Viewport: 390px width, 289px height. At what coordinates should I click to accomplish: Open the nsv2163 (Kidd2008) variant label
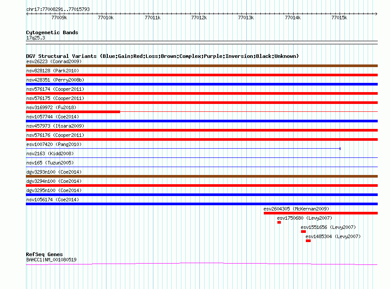pyautogui.click(x=50, y=153)
